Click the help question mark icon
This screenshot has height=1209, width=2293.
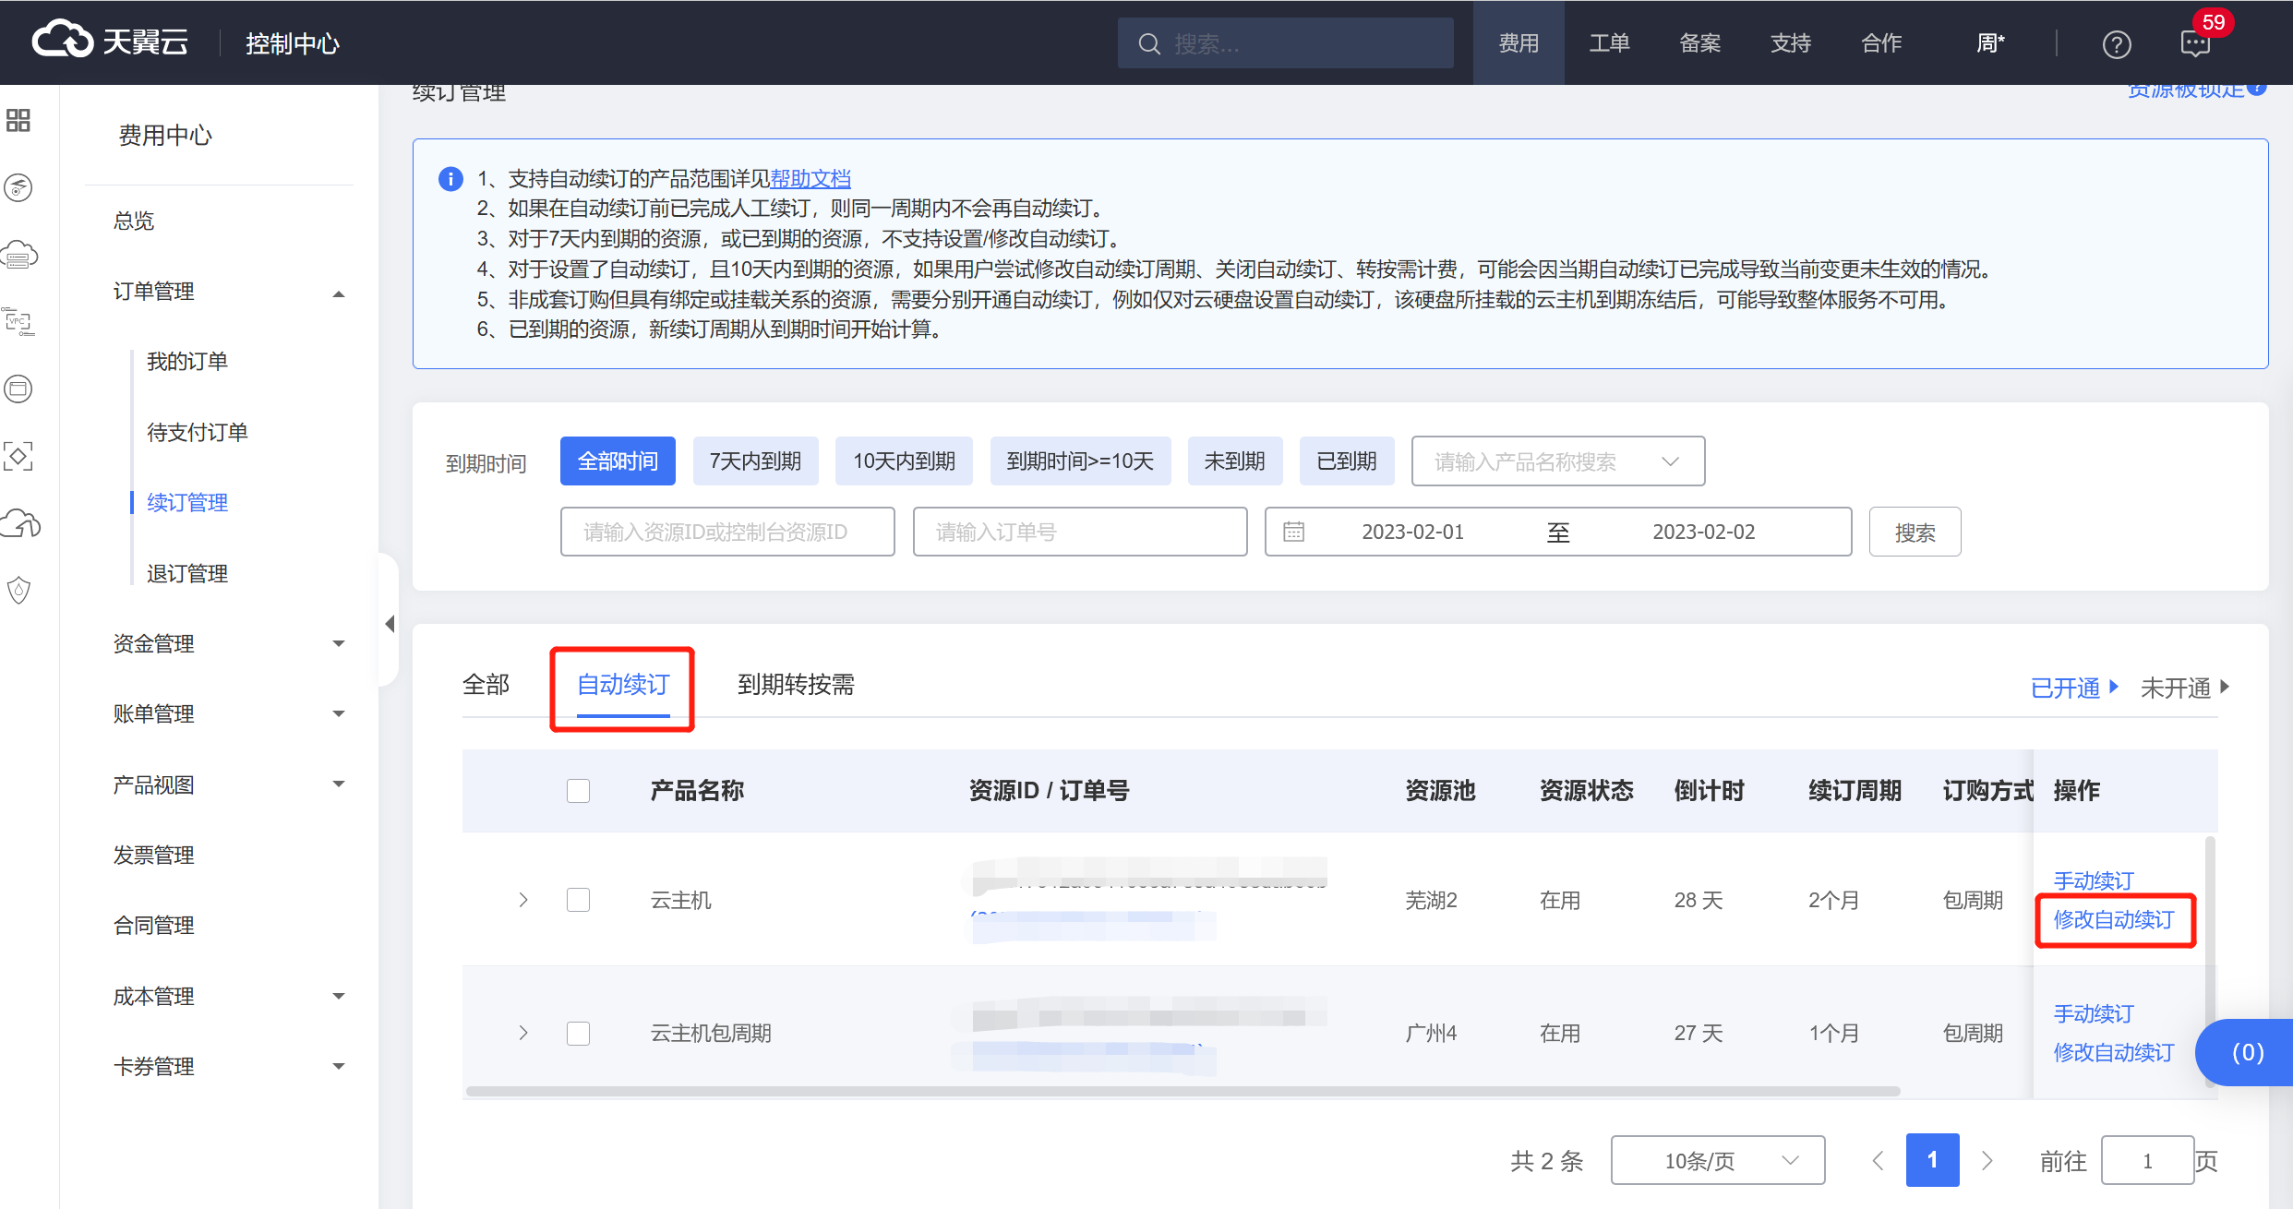(x=2116, y=44)
